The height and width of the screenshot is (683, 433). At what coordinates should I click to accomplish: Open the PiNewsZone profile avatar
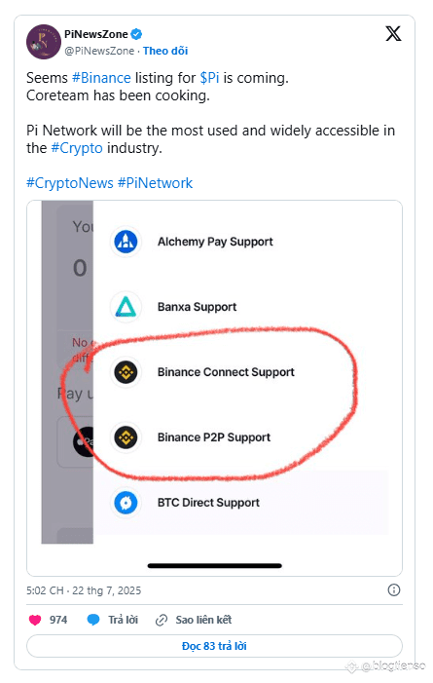[44, 42]
